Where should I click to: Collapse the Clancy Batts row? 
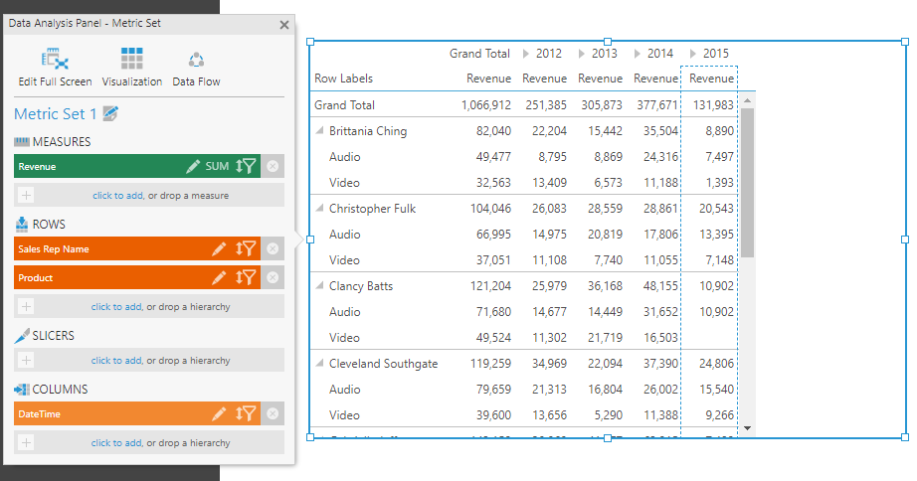point(320,286)
